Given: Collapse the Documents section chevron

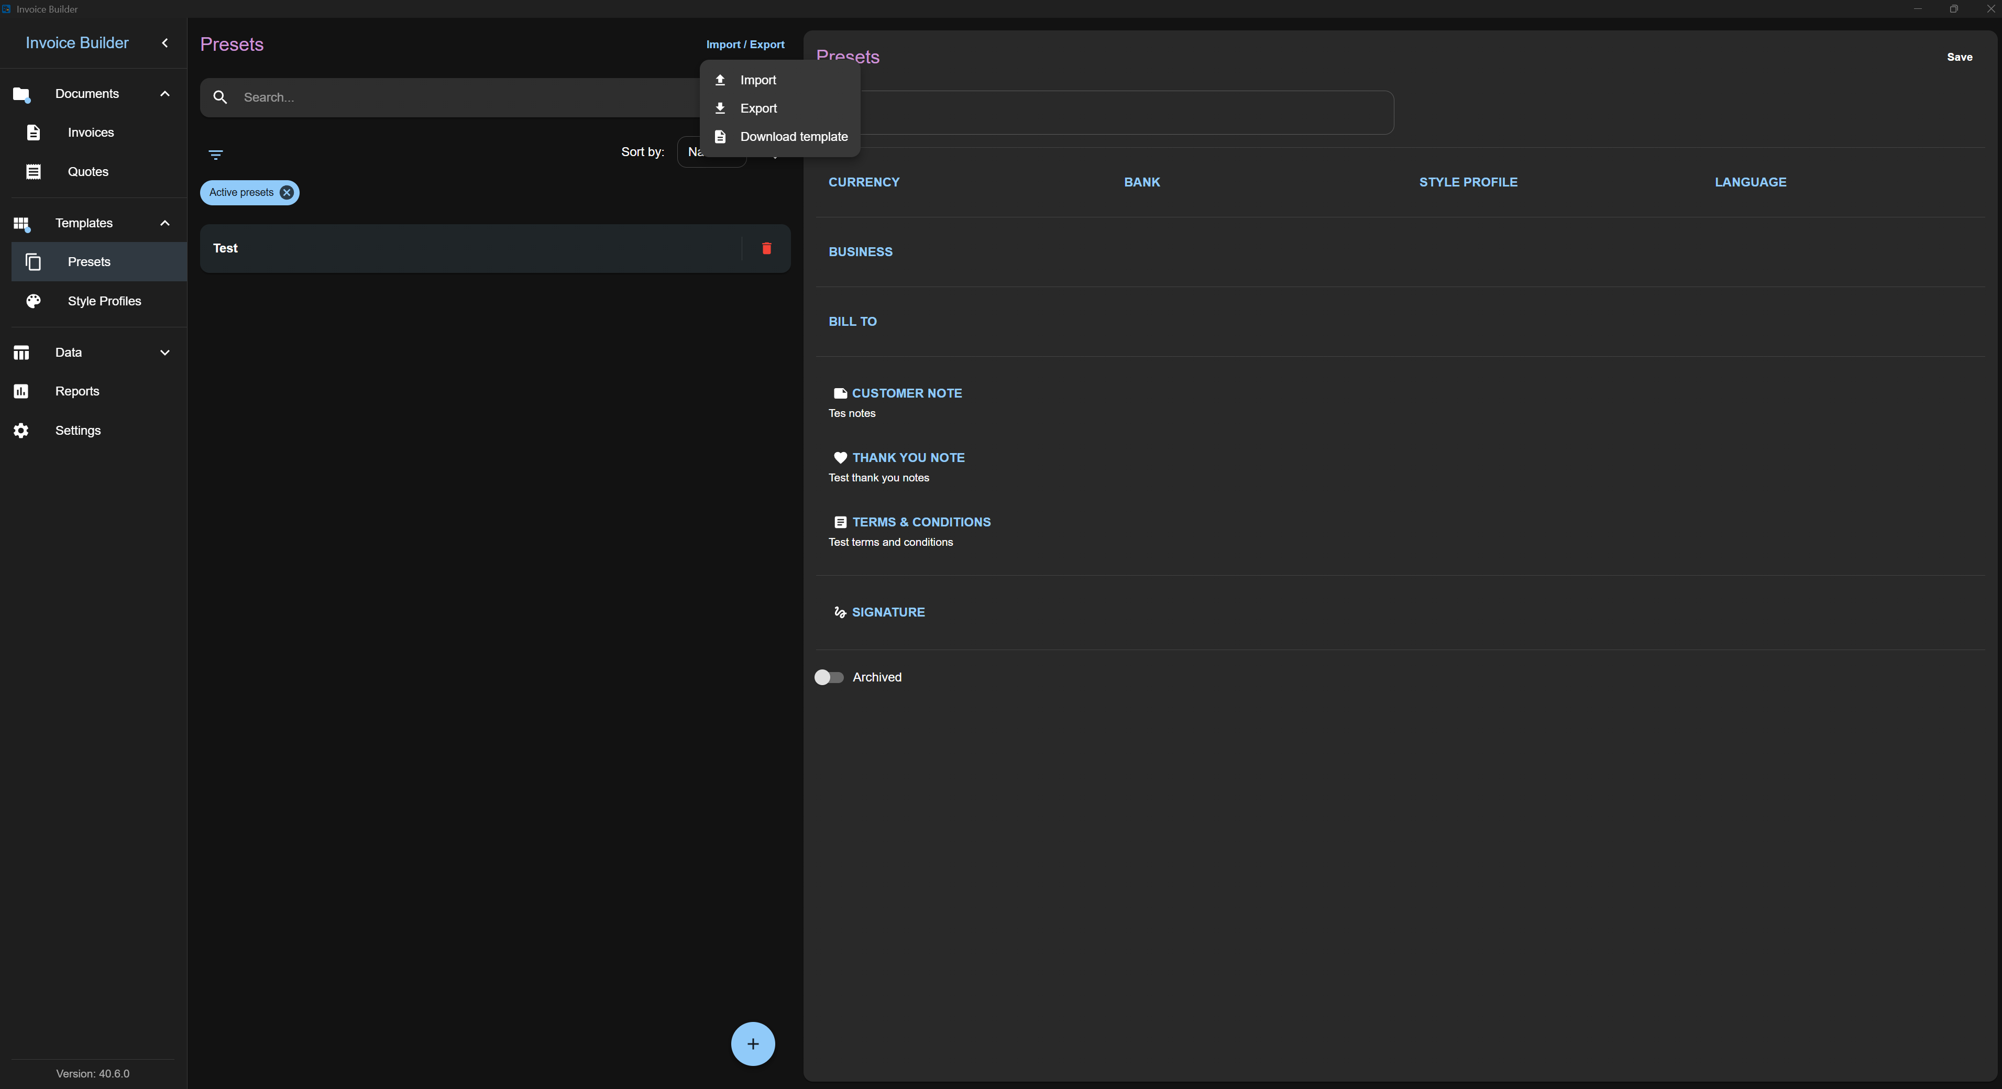Looking at the screenshot, I should pyautogui.click(x=165, y=94).
